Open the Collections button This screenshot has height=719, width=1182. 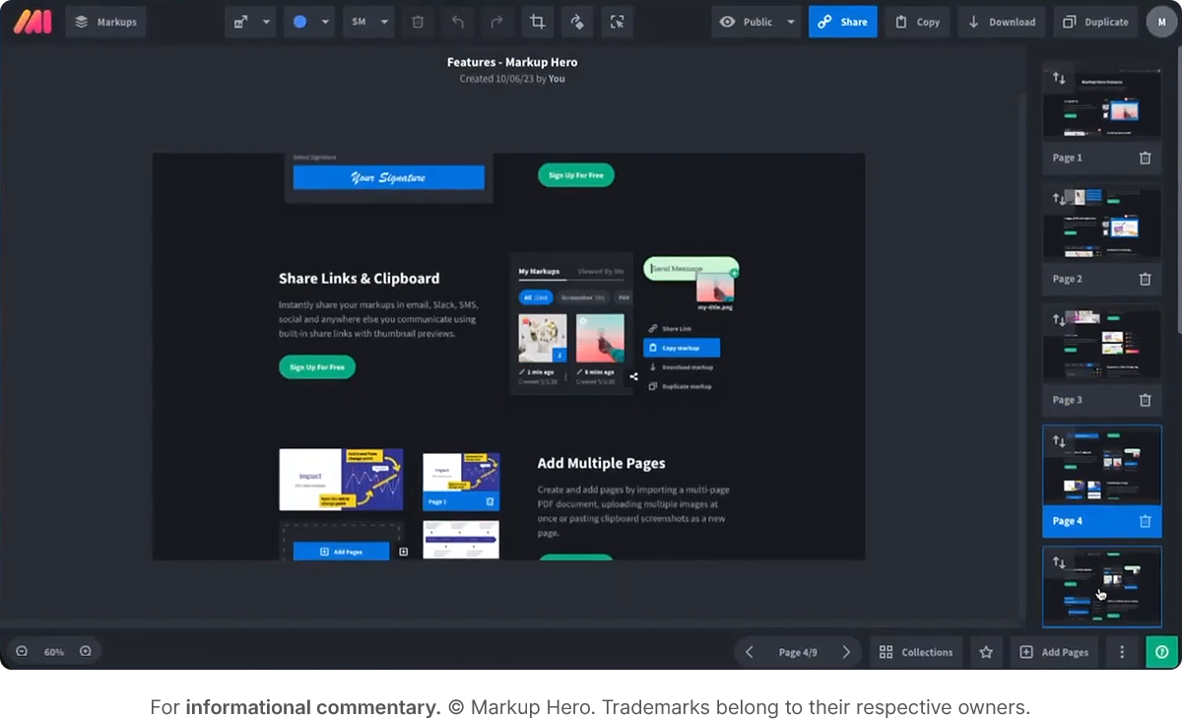pyautogui.click(x=916, y=652)
